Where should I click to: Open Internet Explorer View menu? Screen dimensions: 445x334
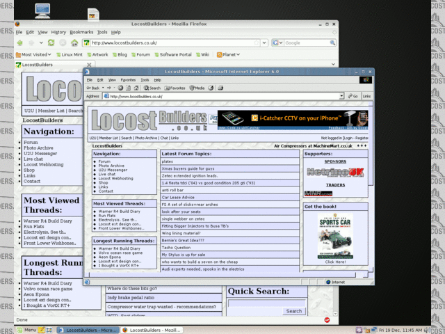(112, 80)
